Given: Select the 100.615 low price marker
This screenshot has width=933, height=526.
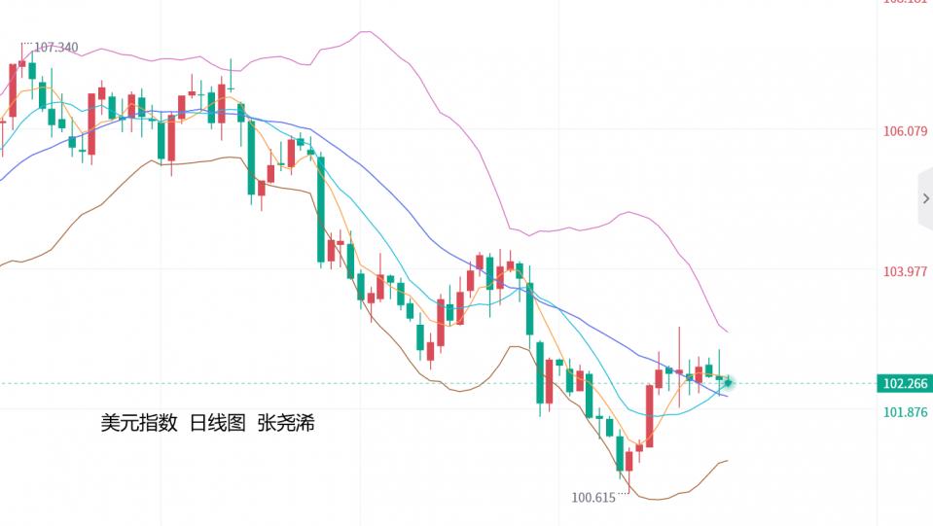Looking at the screenshot, I should [x=595, y=498].
